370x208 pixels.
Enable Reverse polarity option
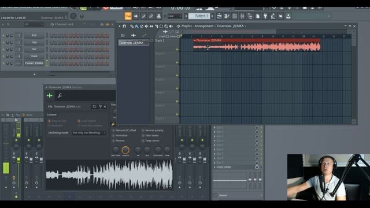[x=153, y=131]
